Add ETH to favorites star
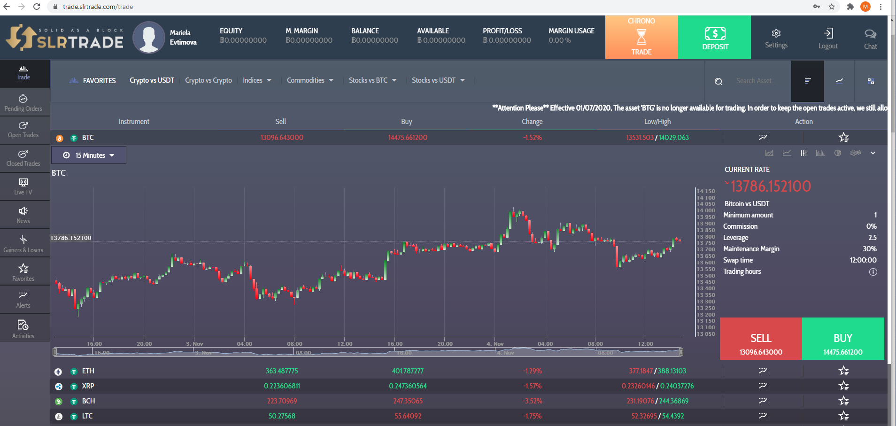 [x=843, y=371]
